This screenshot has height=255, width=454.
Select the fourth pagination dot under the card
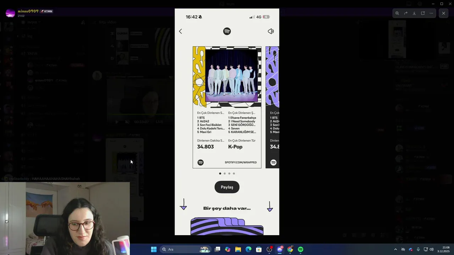click(234, 174)
